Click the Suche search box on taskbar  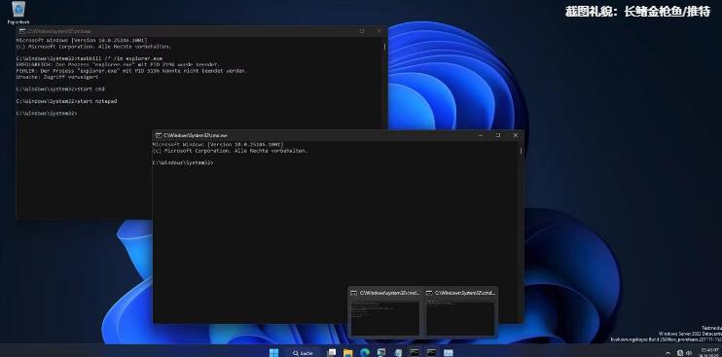[x=304, y=353]
